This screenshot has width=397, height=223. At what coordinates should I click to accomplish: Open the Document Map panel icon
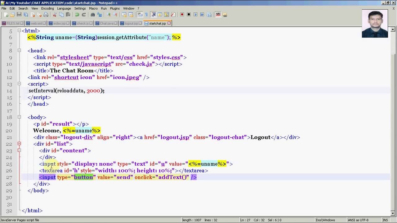click(167, 15)
